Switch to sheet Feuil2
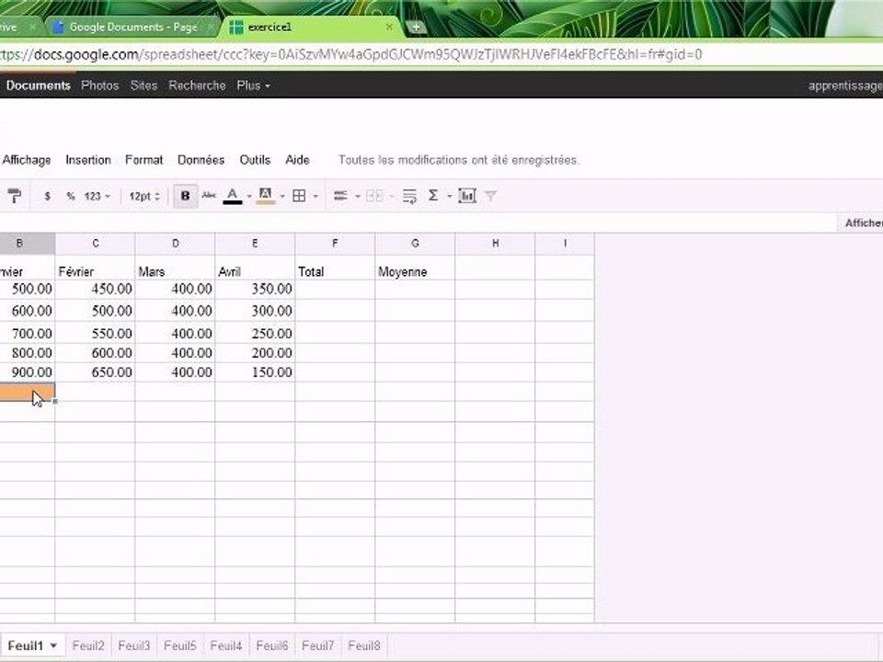The width and height of the screenshot is (883, 662). pyautogui.click(x=88, y=645)
